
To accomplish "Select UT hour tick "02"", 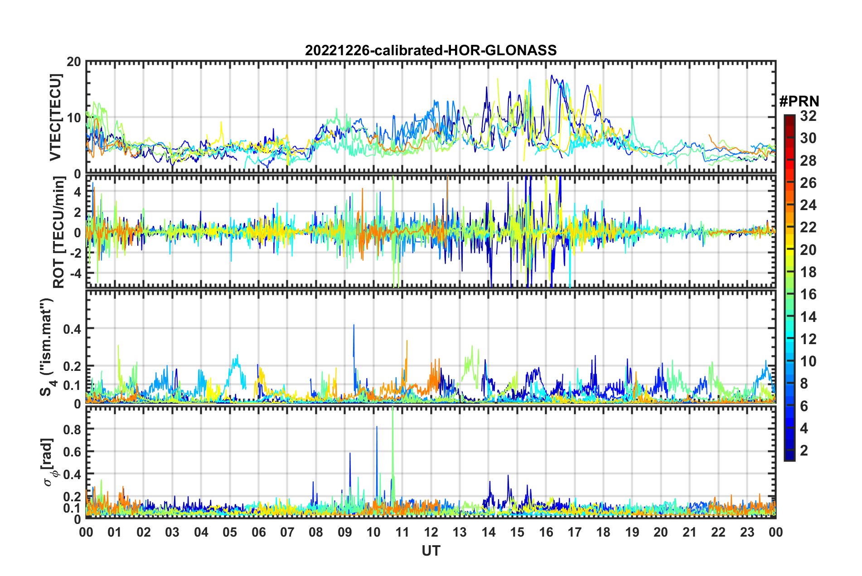I will click(x=144, y=532).
